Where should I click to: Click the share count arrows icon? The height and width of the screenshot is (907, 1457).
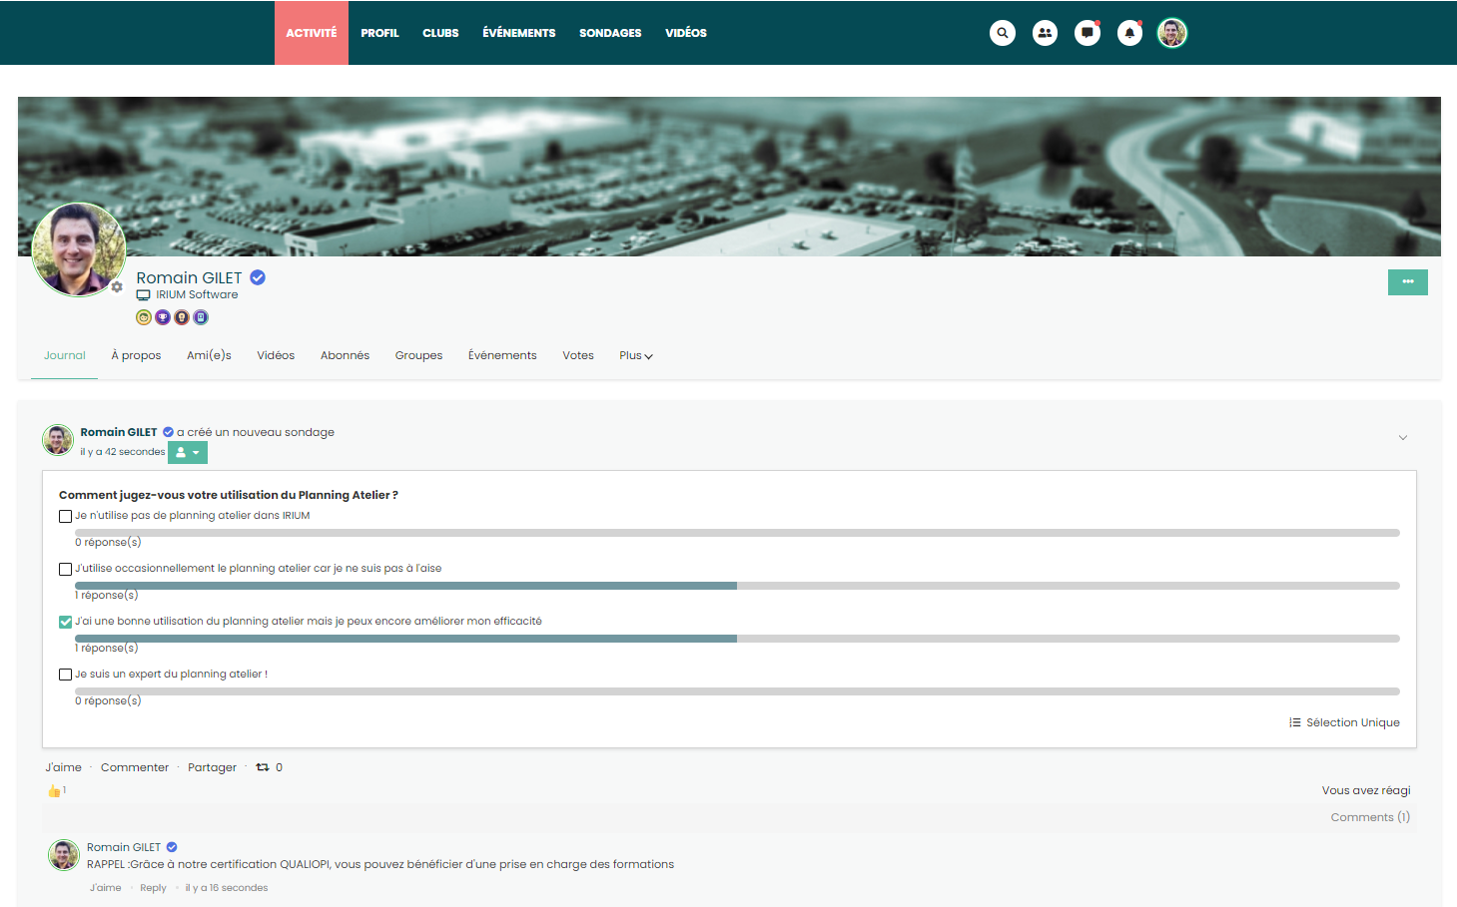[263, 767]
